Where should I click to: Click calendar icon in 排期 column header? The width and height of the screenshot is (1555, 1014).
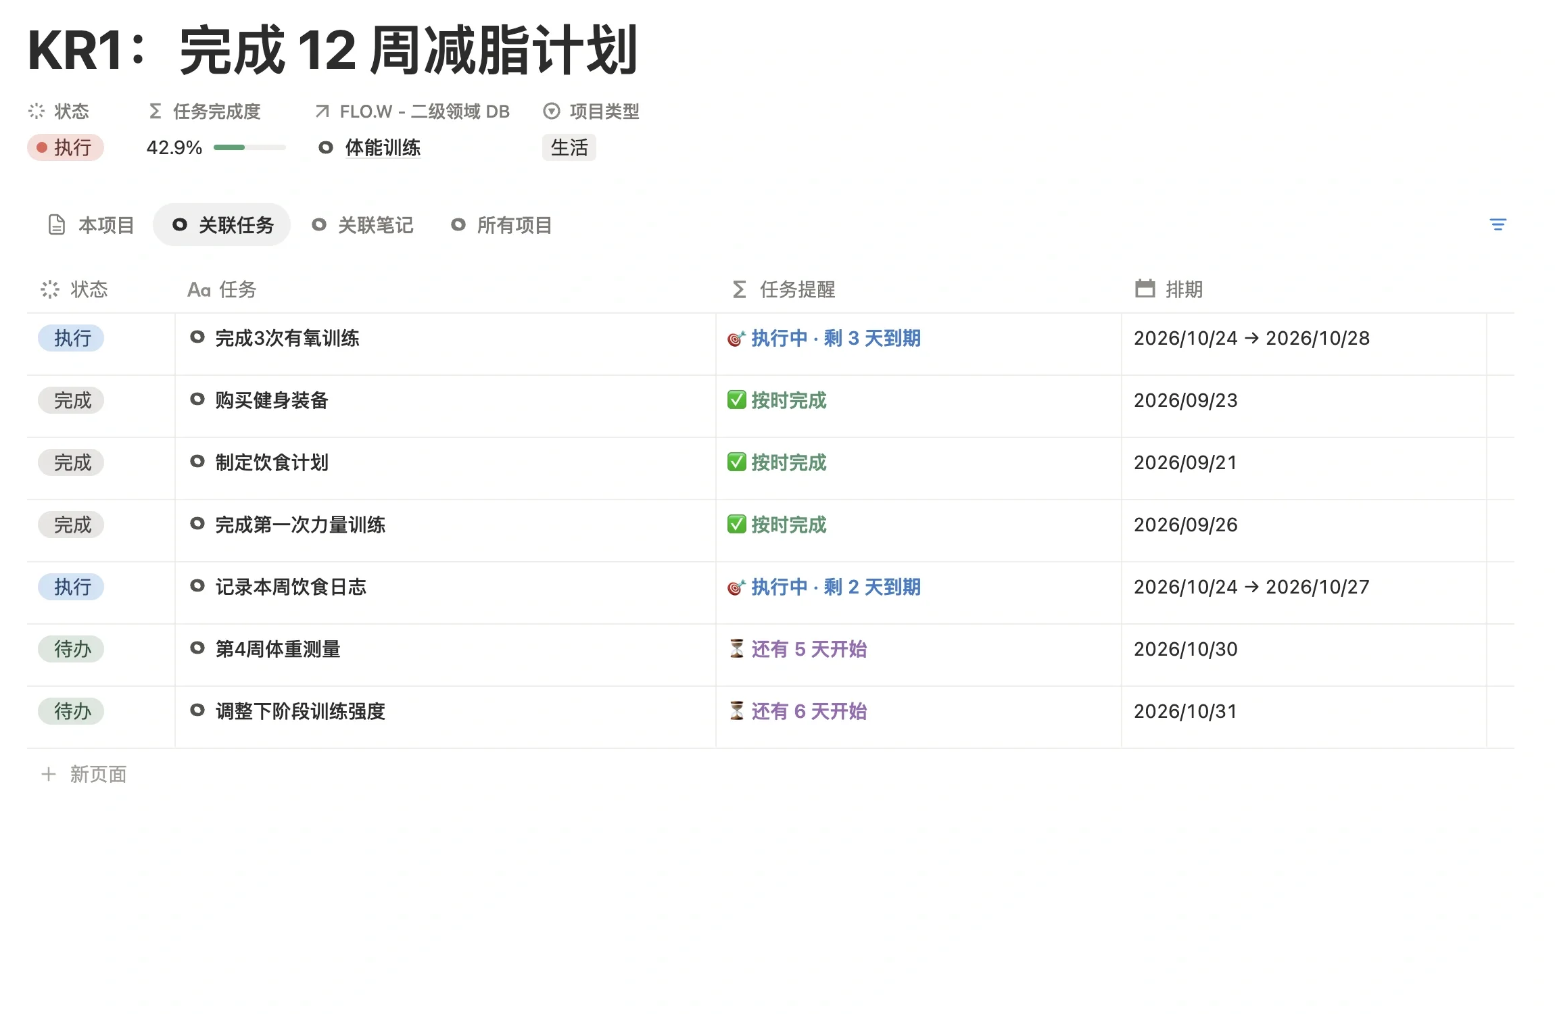[x=1145, y=289]
